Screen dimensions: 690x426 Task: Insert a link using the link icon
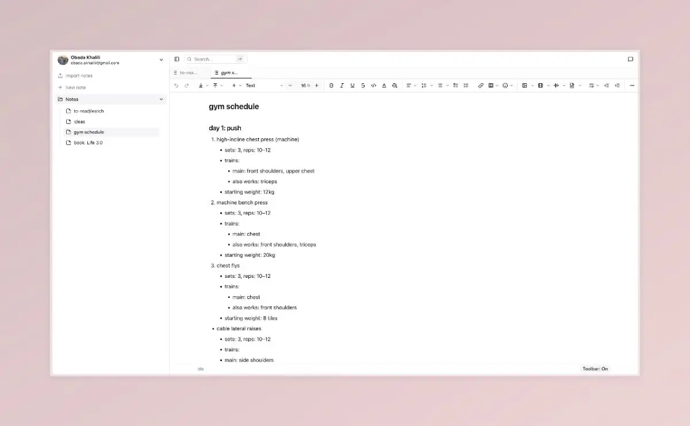tap(481, 86)
